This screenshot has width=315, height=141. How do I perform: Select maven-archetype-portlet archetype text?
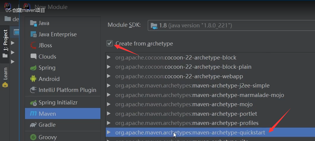pyautogui.click(x=186, y=114)
